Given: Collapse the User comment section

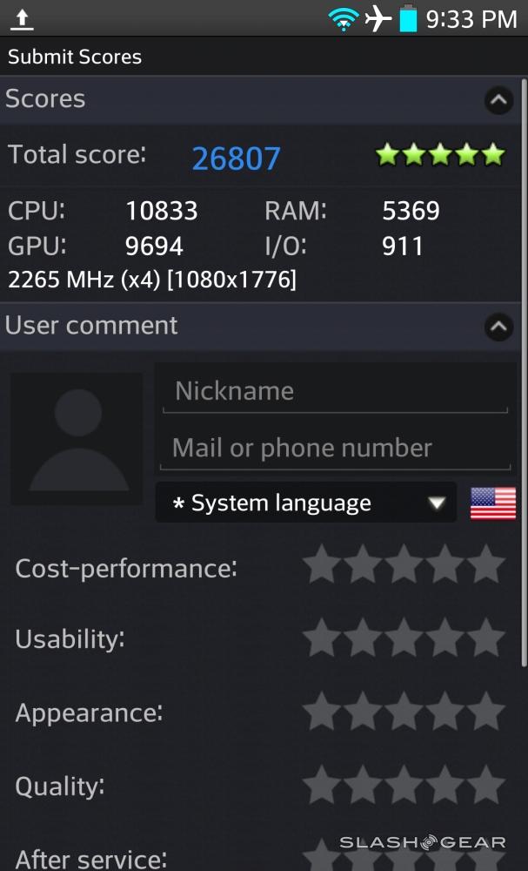Looking at the screenshot, I should coord(498,327).
